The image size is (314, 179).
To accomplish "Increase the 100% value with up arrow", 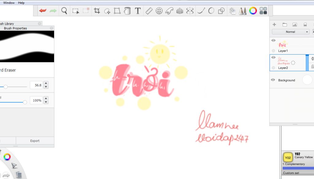I will click(x=46, y=98).
